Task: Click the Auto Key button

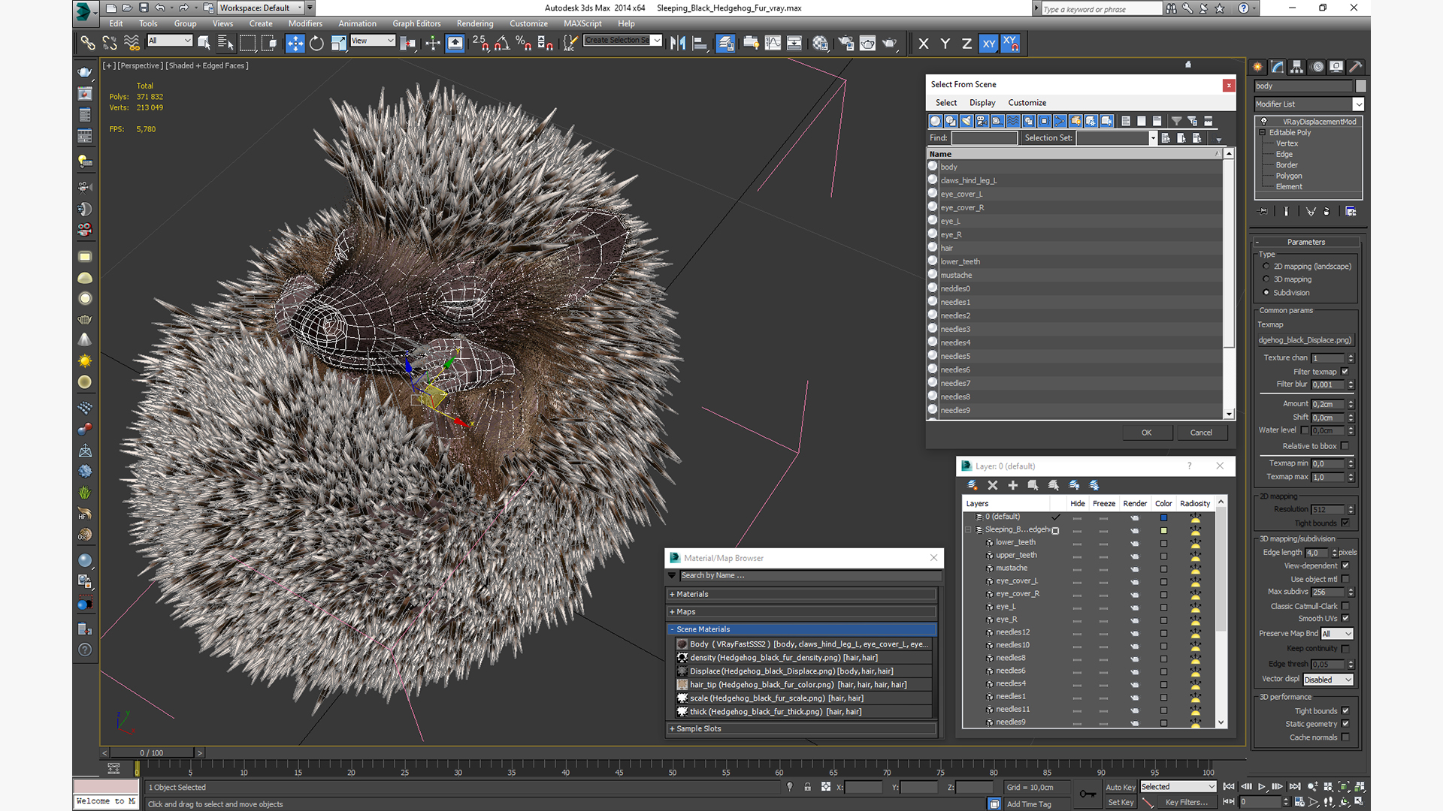Action: tap(1121, 788)
